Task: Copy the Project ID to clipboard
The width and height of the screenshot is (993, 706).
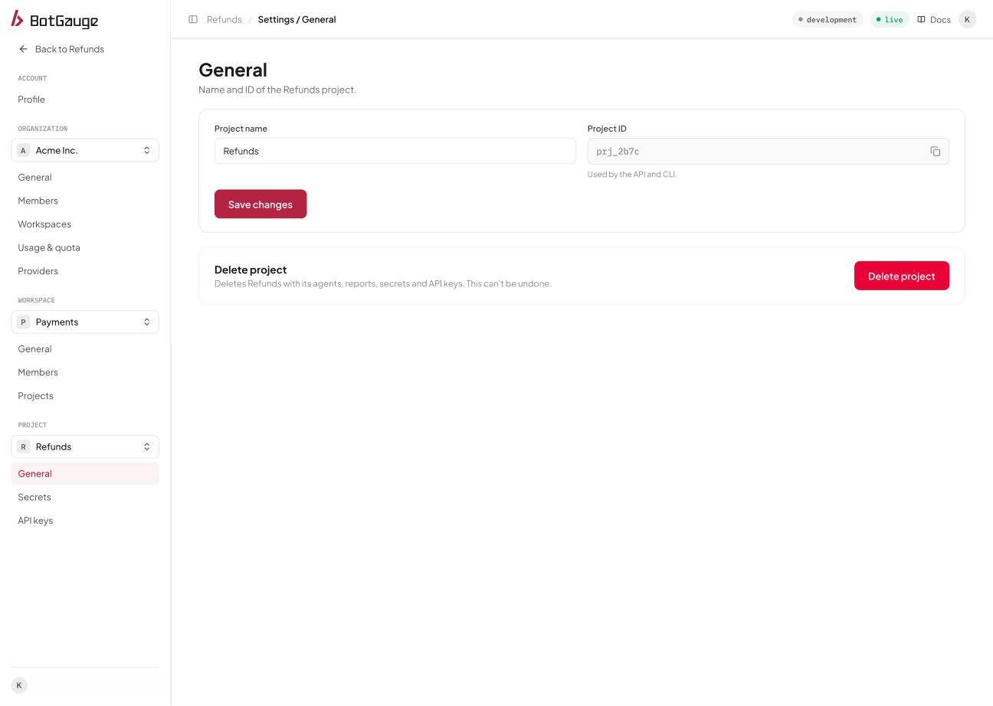Action: [x=936, y=152]
